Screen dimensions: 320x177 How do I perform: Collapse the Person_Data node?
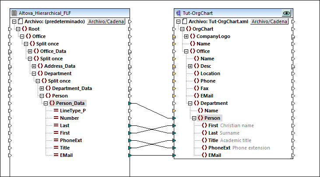click(x=46, y=103)
